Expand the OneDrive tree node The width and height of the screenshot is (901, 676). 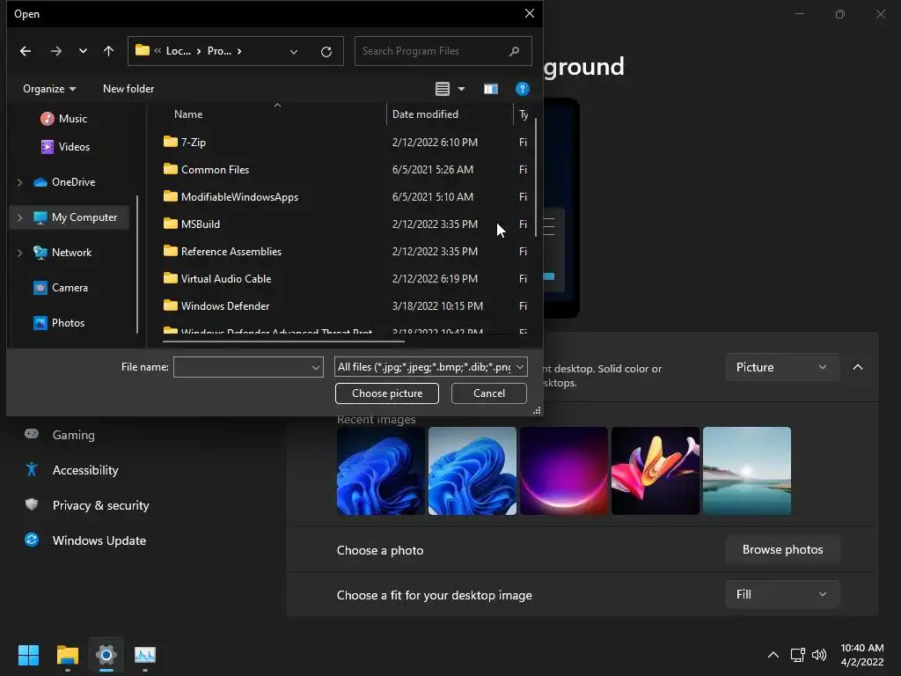[19, 182]
